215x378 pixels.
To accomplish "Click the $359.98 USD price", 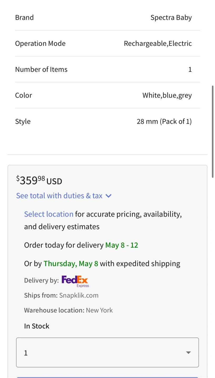I will point(39,181).
